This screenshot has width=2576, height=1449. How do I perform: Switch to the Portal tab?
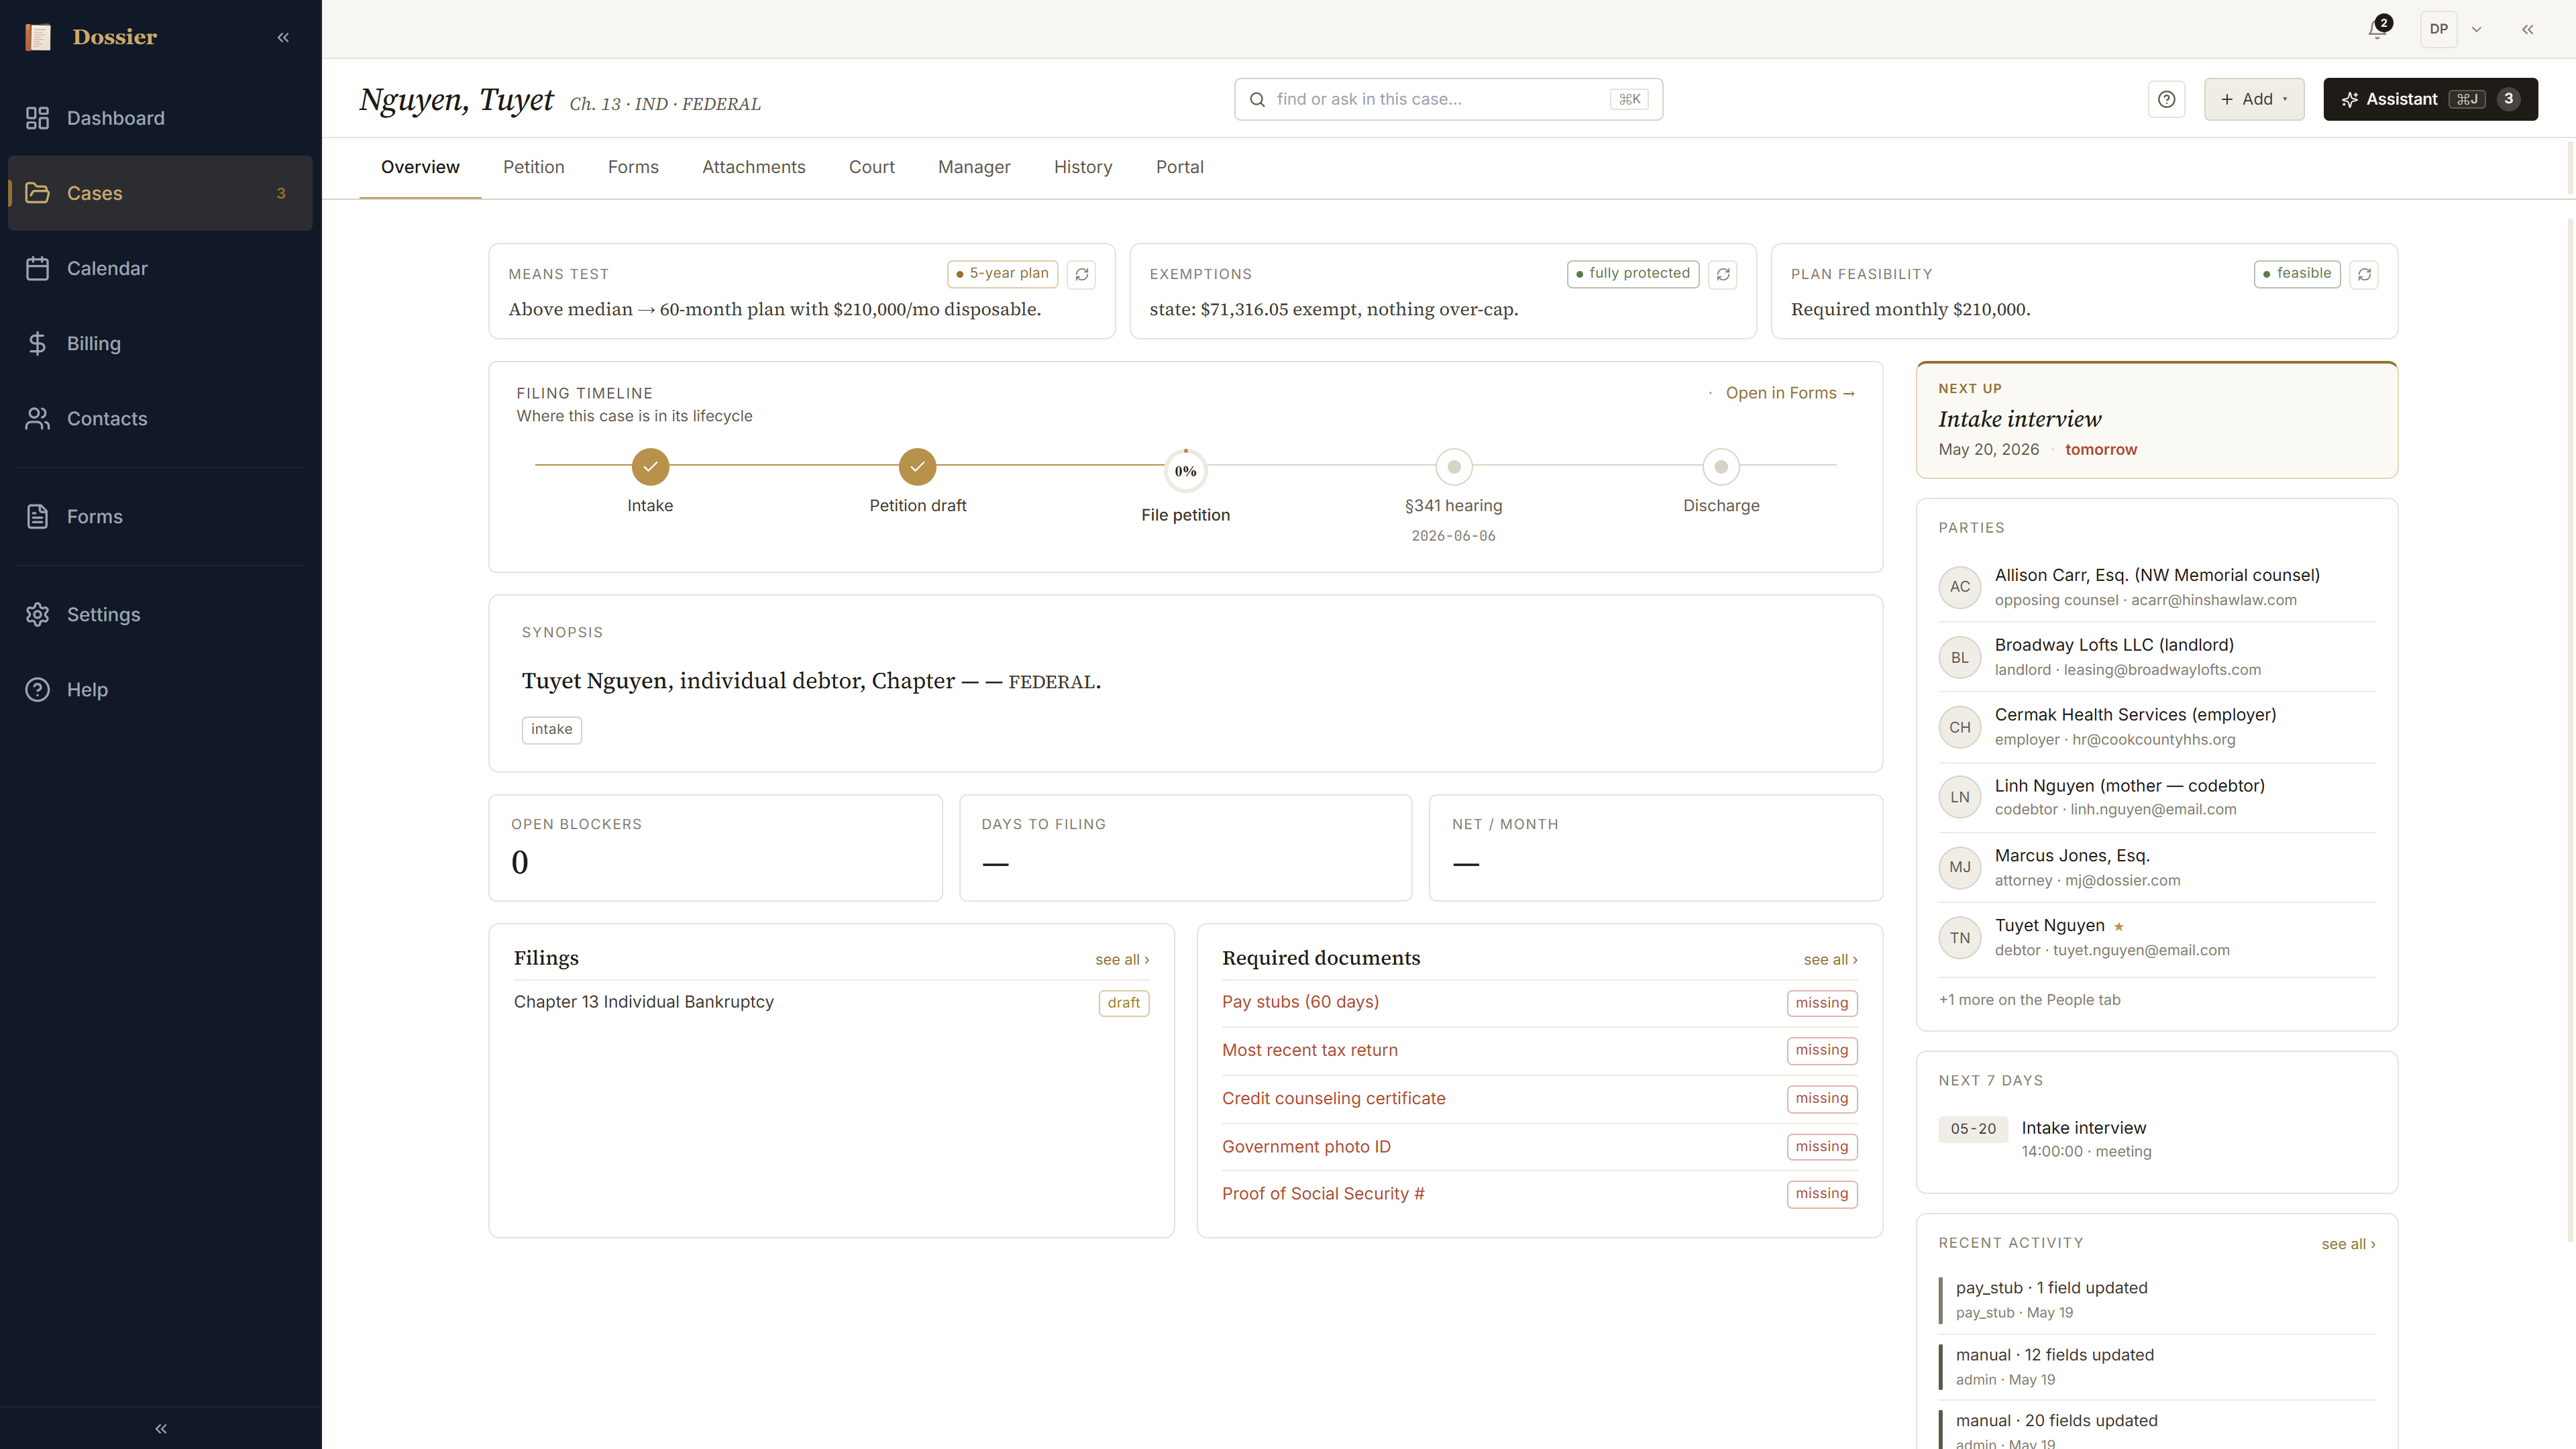(1180, 167)
